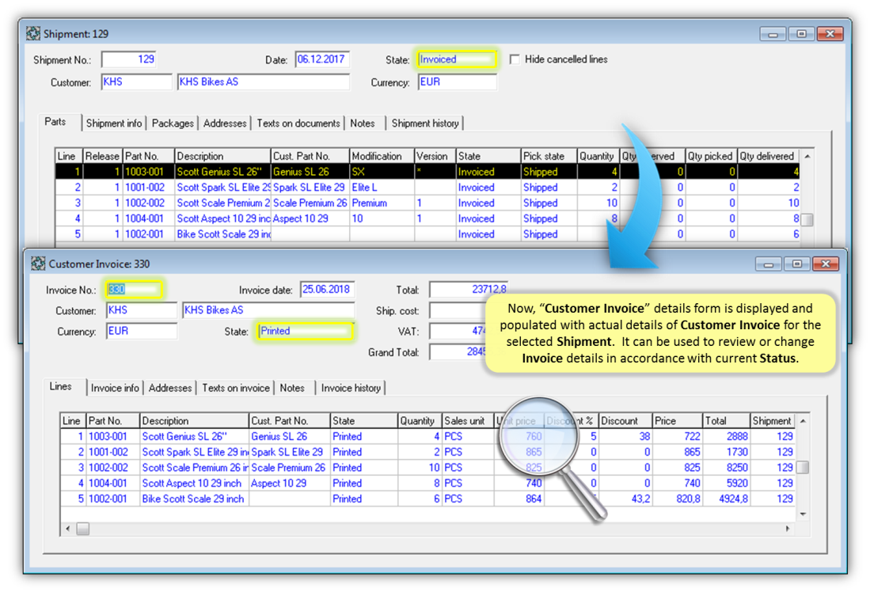
Task: Click the KHS customer code field in Shipment window
Action: coord(136,82)
